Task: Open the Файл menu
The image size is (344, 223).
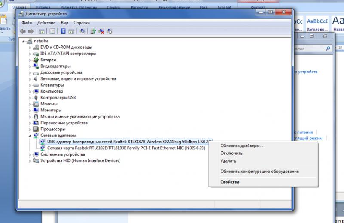Action: point(27,23)
